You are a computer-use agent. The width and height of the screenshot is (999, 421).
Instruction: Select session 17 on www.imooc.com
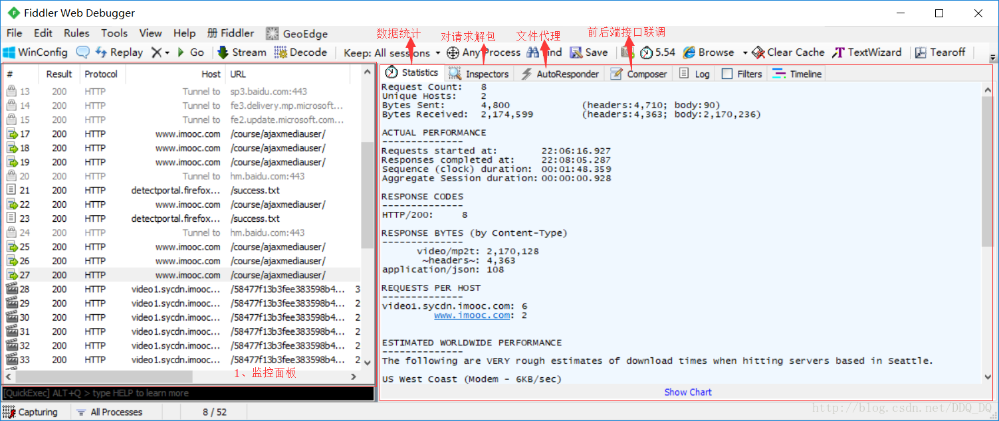point(181,134)
